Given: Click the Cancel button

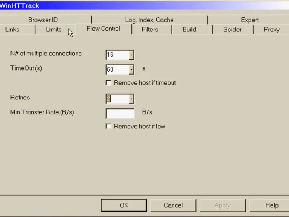Looking at the screenshot, I should pos(173,205).
